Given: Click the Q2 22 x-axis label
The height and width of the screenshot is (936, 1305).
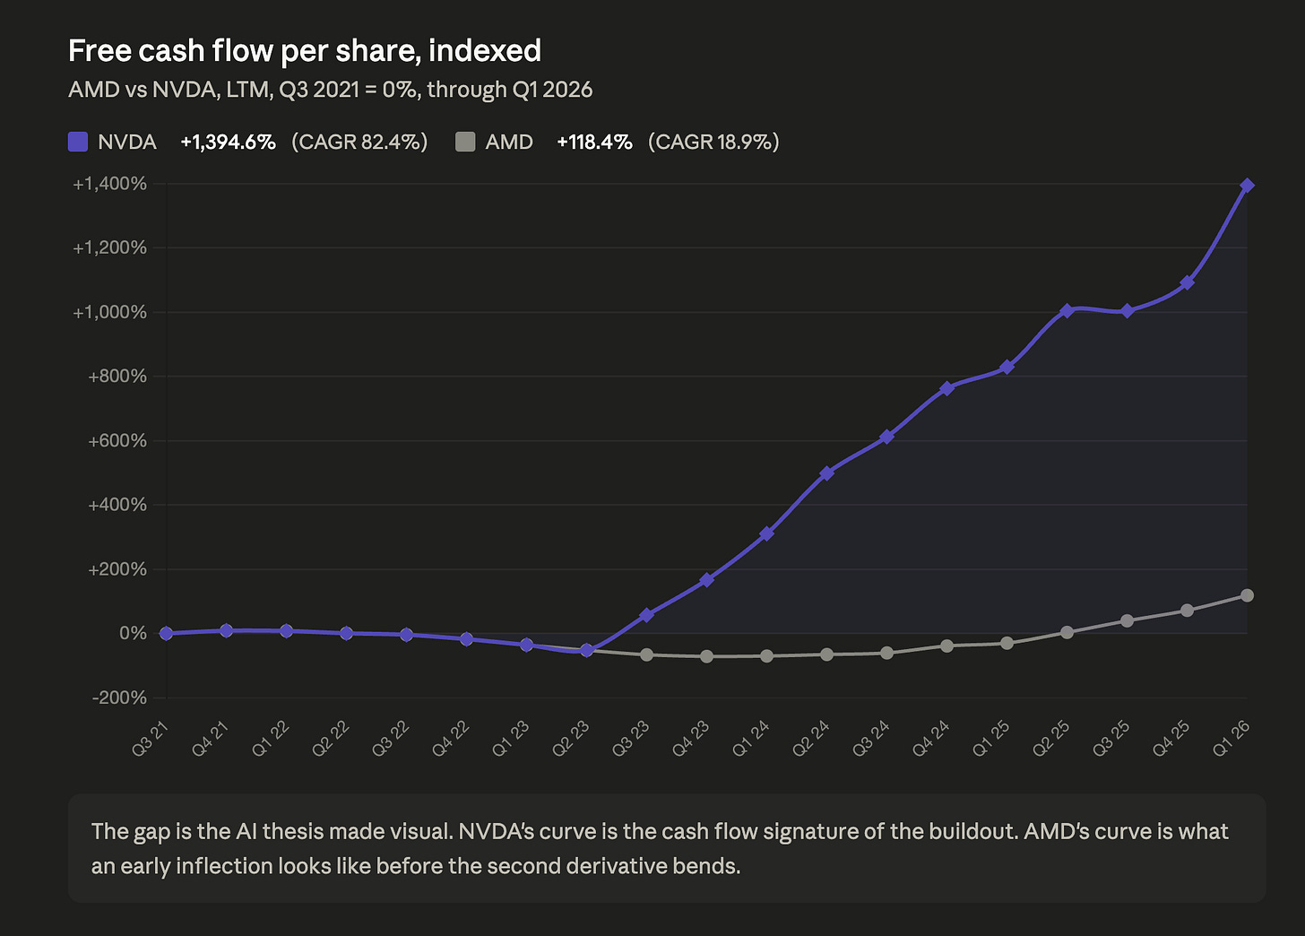Looking at the screenshot, I should (330, 738).
